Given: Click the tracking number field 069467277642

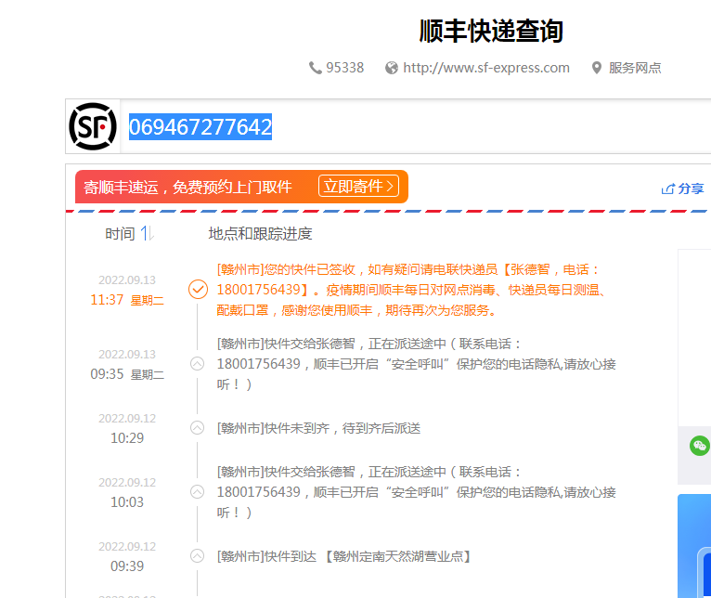Looking at the screenshot, I should pos(200,126).
